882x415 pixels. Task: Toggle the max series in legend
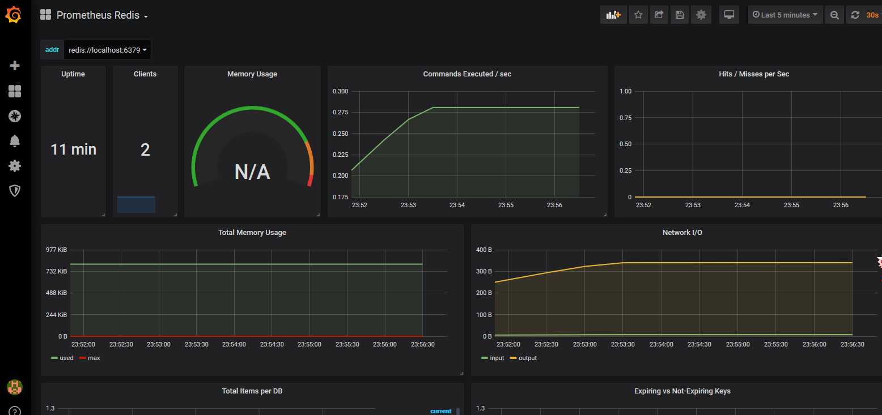[94, 358]
